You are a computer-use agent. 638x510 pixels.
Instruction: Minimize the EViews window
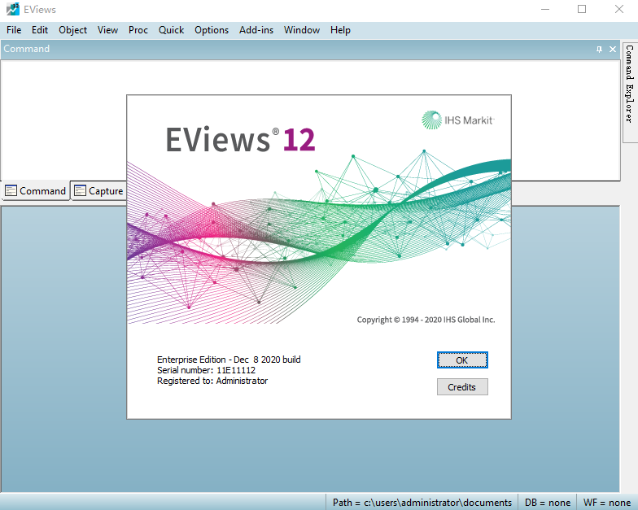pyautogui.click(x=545, y=9)
